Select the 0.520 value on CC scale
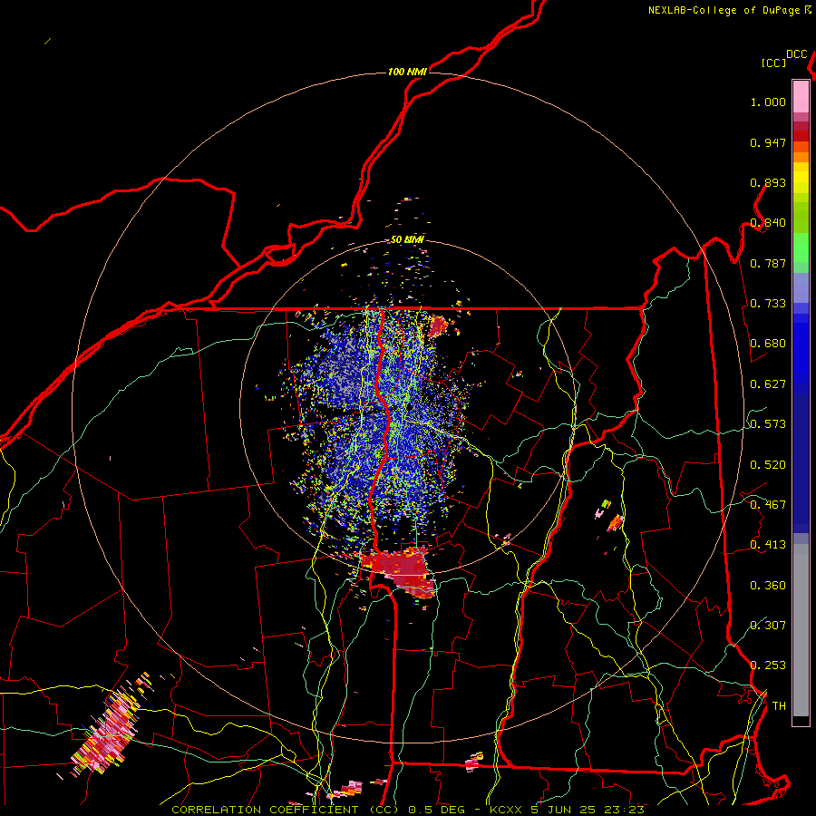Screen dimensions: 816x816 (768, 465)
